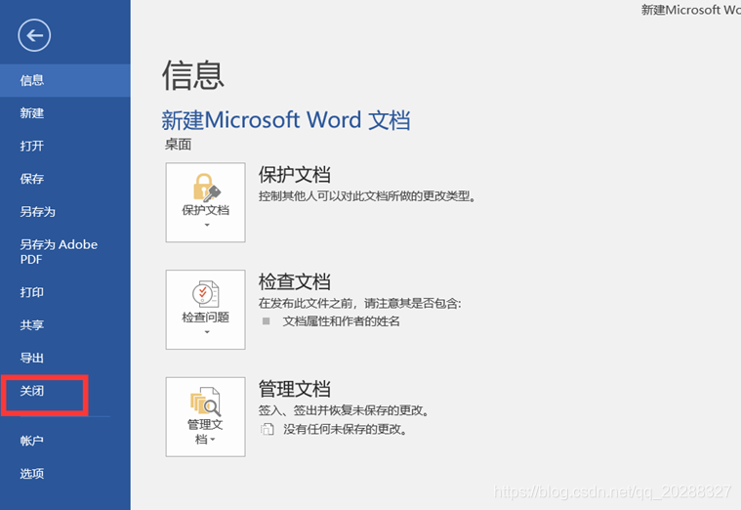Choose 另存为 in the sidebar

tap(65, 211)
